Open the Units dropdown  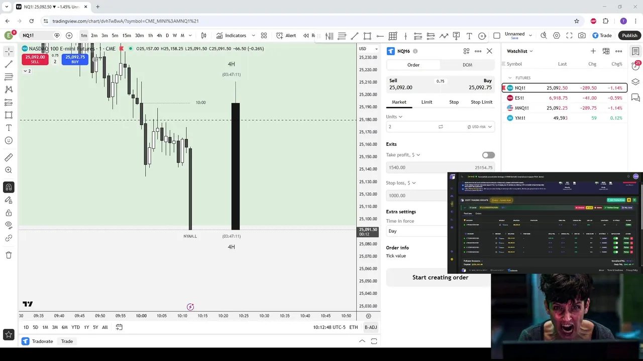pos(394,117)
